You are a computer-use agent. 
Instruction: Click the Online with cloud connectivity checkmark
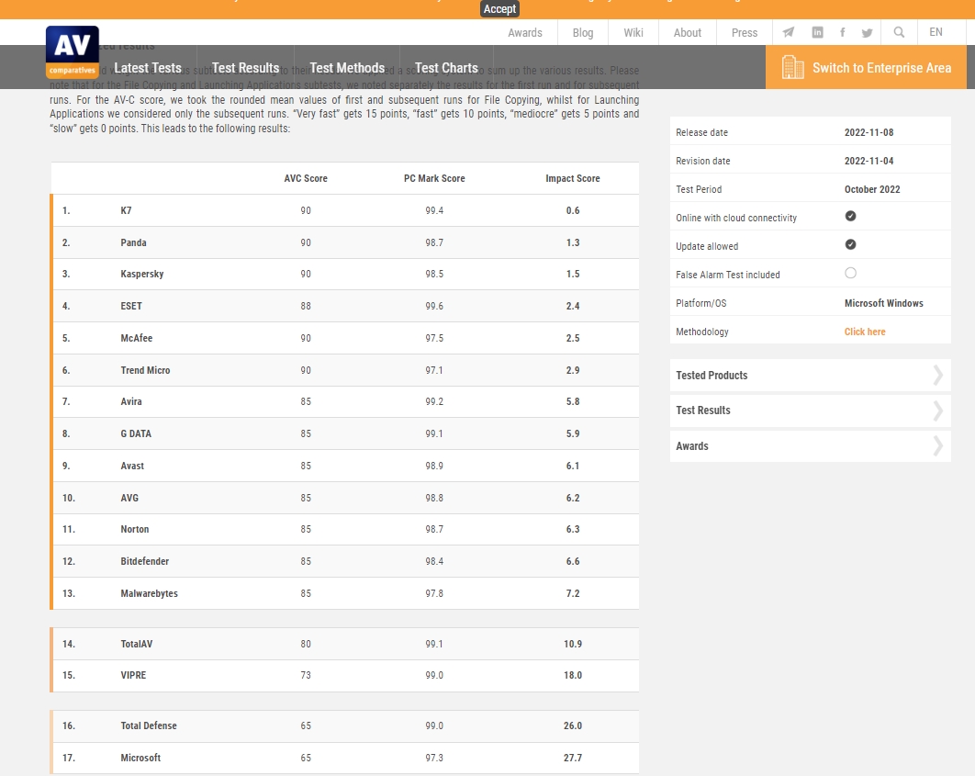click(x=851, y=216)
